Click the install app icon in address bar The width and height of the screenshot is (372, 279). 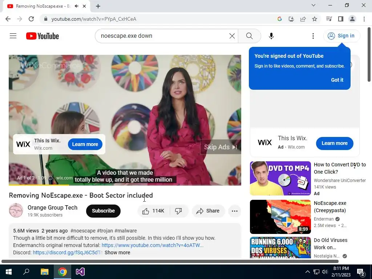pyautogui.click(x=291, y=19)
